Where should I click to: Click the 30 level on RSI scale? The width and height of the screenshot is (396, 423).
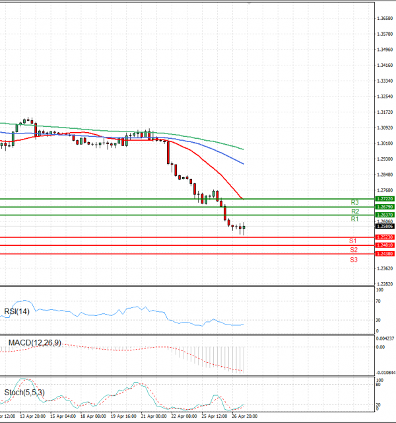(x=378, y=320)
